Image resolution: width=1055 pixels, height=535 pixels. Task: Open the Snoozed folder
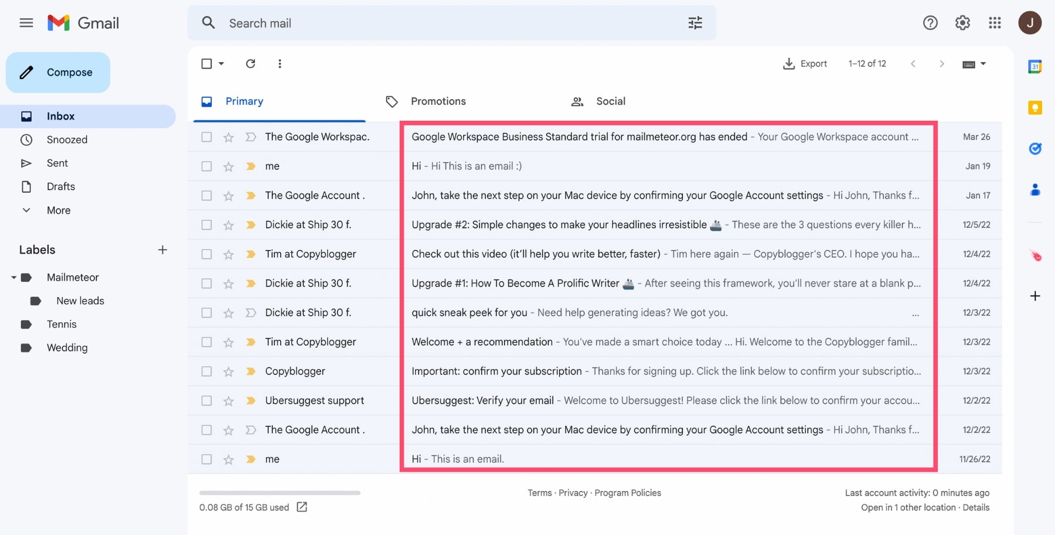pyautogui.click(x=67, y=139)
